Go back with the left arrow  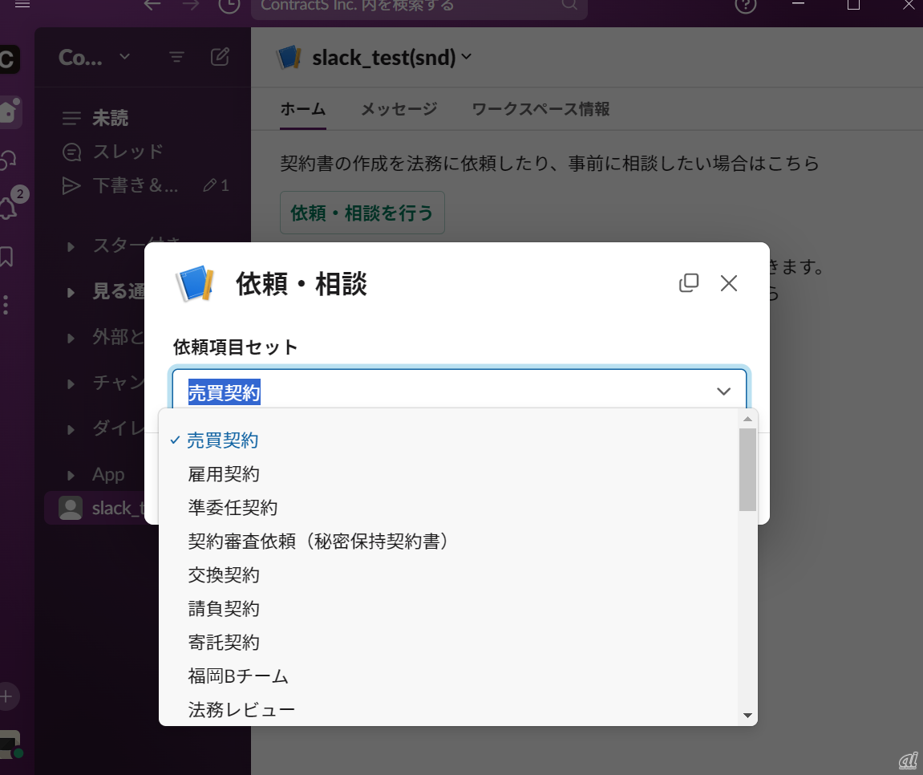coord(152,5)
